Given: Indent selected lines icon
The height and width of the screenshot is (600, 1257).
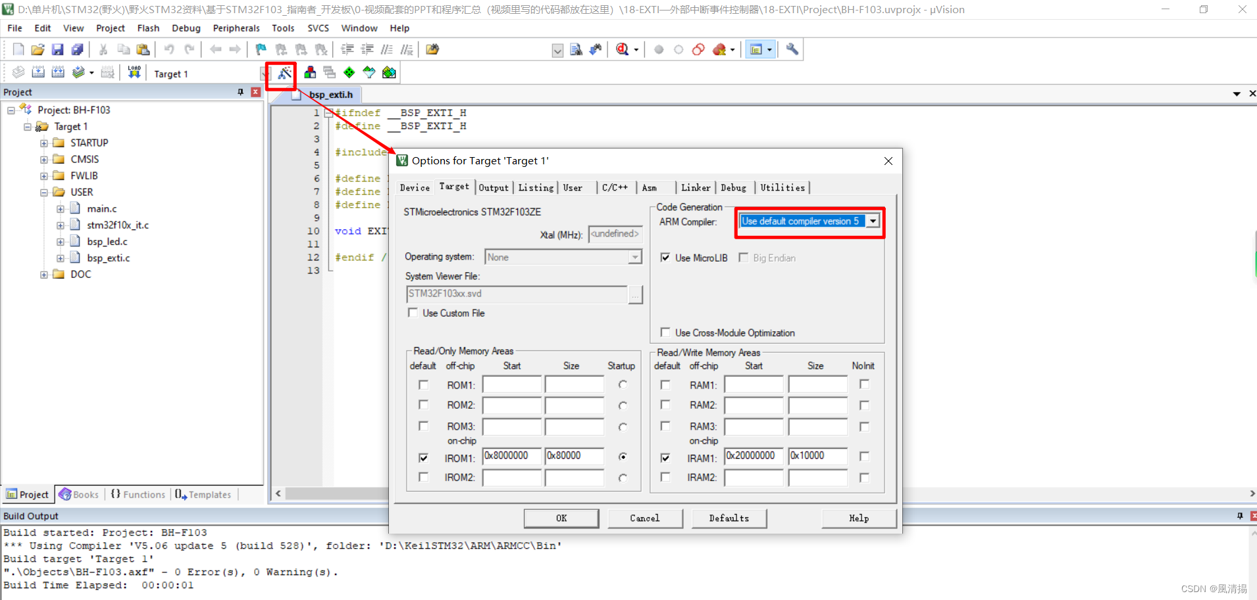Looking at the screenshot, I should (347, 49).
